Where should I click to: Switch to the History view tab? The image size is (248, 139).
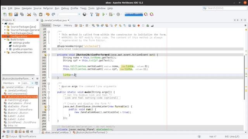tap(68, 25)
